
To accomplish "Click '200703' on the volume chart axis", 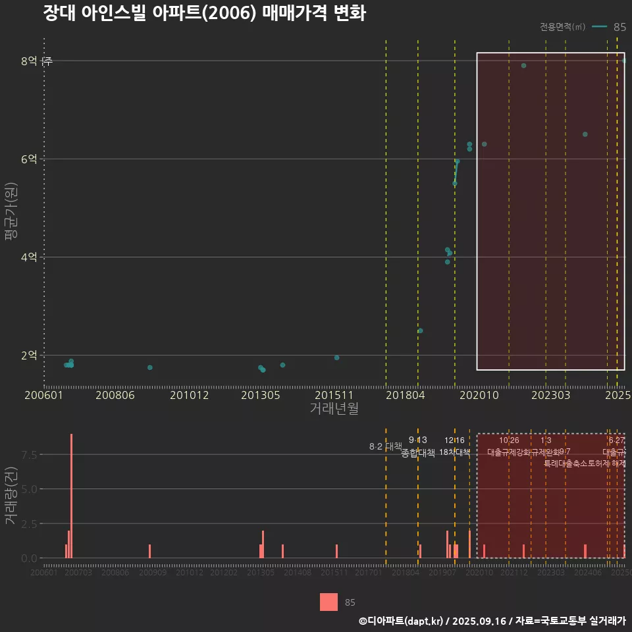I will [x=78, y=572].
